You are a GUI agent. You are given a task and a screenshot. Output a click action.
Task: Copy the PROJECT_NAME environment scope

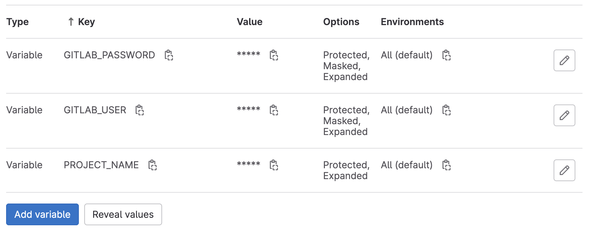[x=446, y=165]
